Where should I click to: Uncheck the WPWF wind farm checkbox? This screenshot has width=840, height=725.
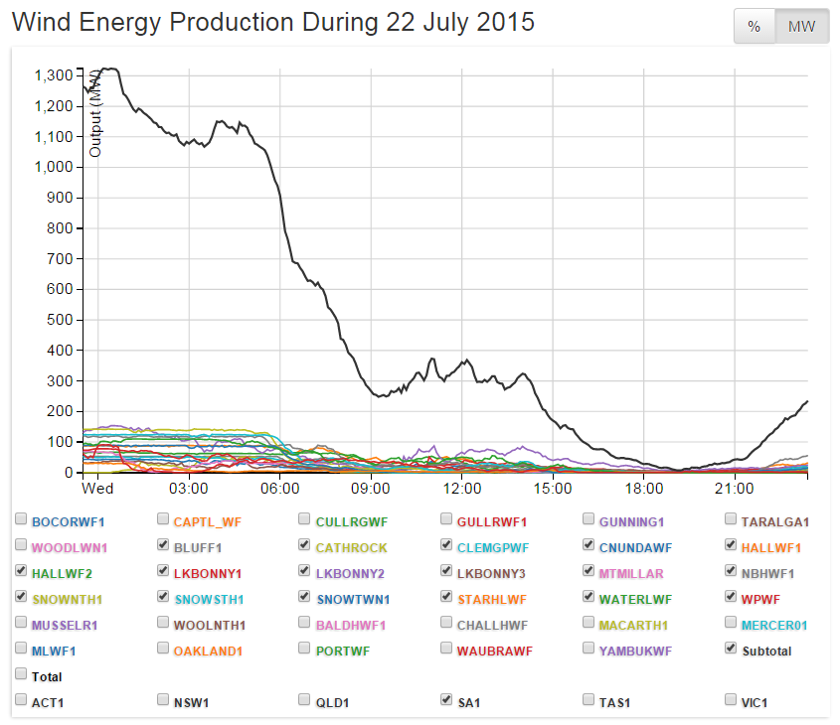733,597
